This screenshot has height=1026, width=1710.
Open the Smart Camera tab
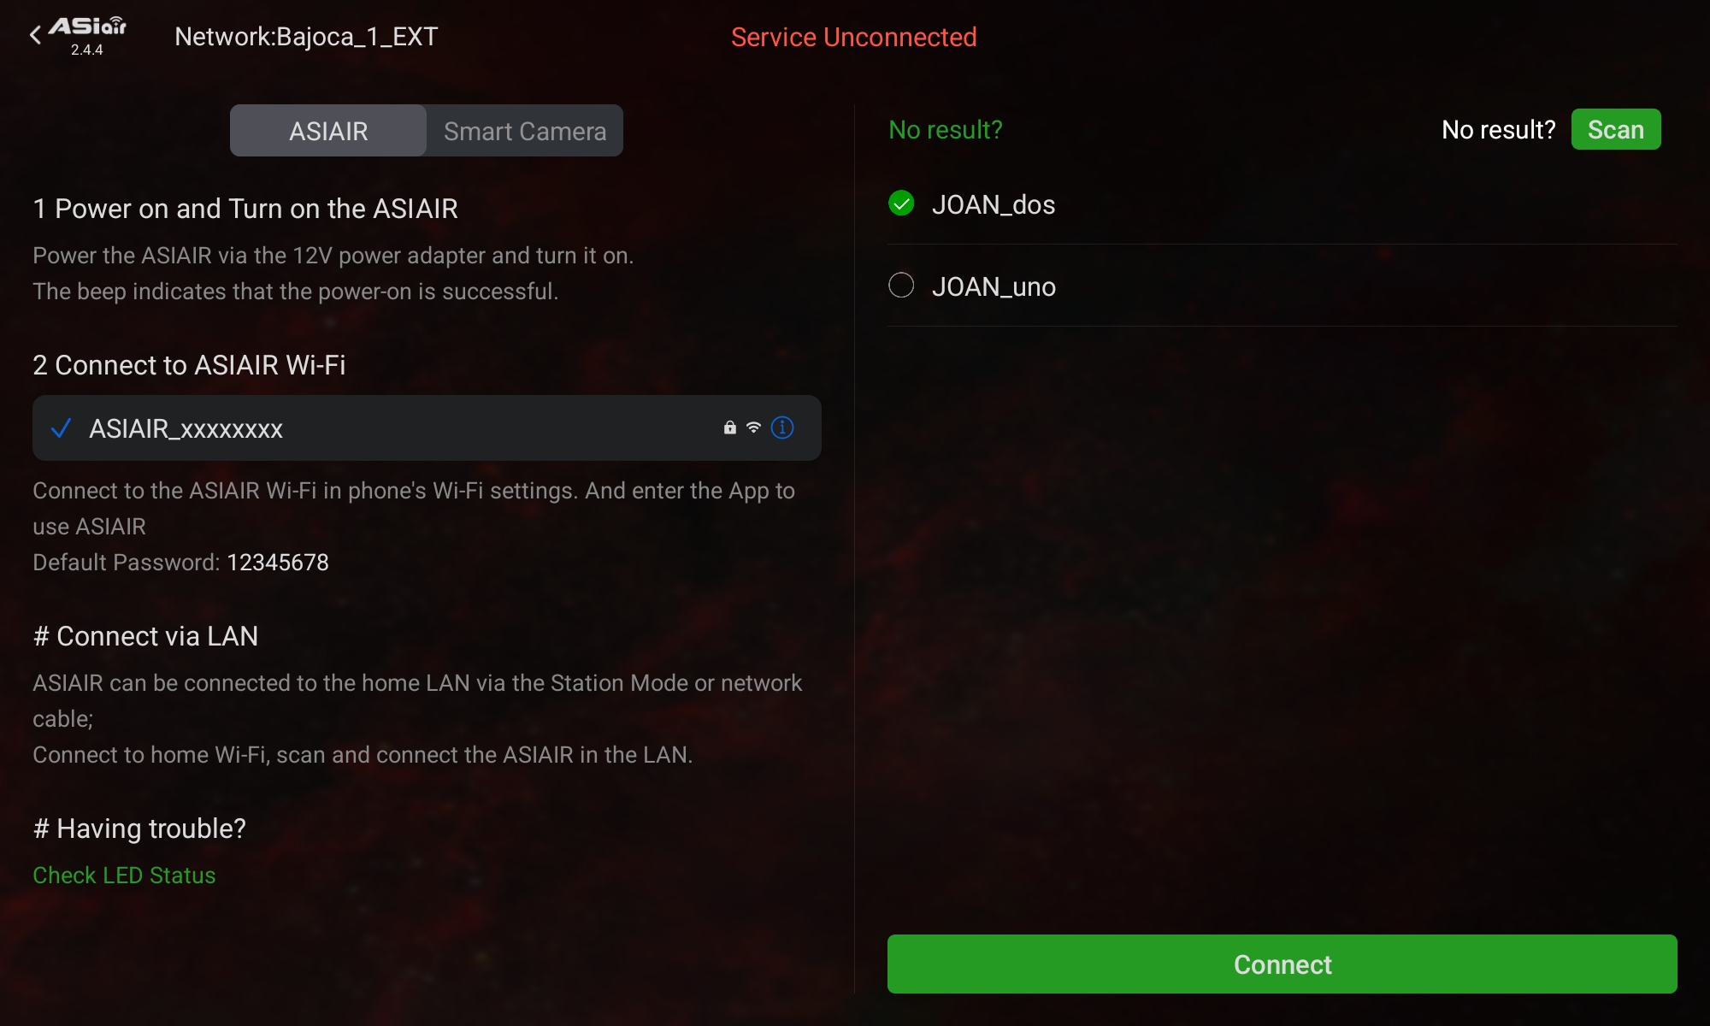point(525,131)
